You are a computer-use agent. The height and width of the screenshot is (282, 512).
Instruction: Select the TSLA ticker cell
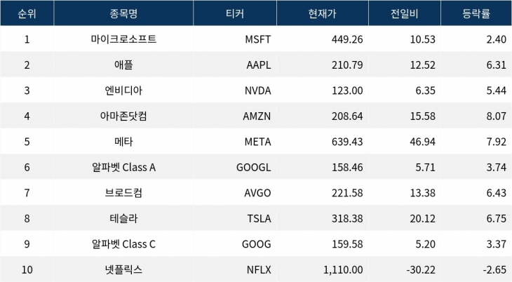(x=258, y=218)
